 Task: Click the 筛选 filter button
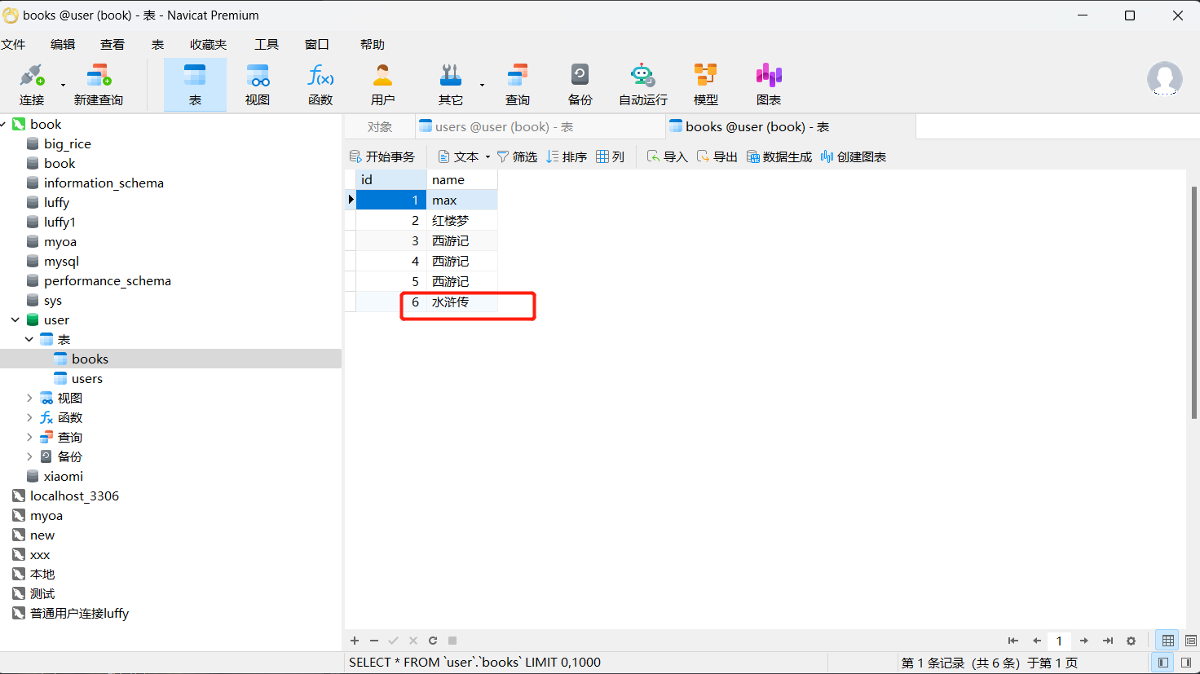point(517,156)
